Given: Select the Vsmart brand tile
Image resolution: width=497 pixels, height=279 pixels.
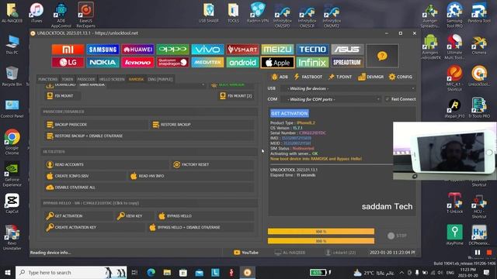Looking at the screenshot, I should [x=242, y=50].
